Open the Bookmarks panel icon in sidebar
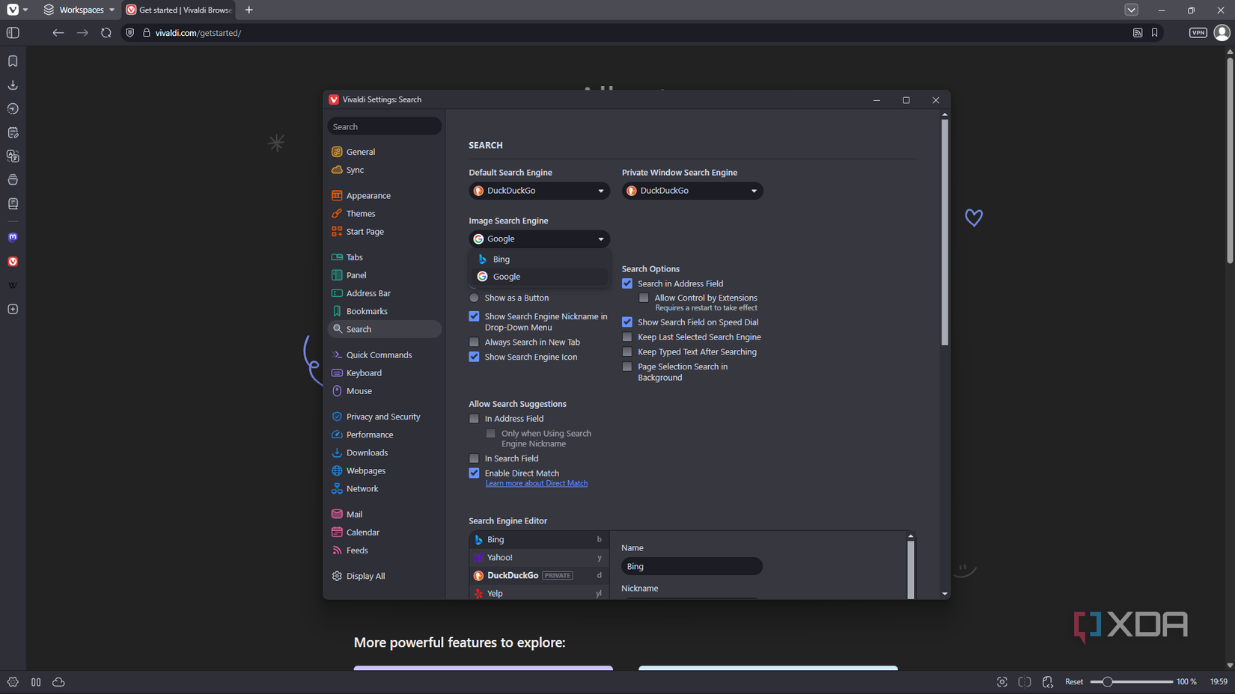Viewport: 1235px width, 694px height. (x=13, y=61)
